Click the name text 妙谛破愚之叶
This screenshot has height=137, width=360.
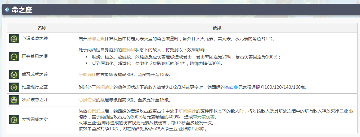click(35, 100)
